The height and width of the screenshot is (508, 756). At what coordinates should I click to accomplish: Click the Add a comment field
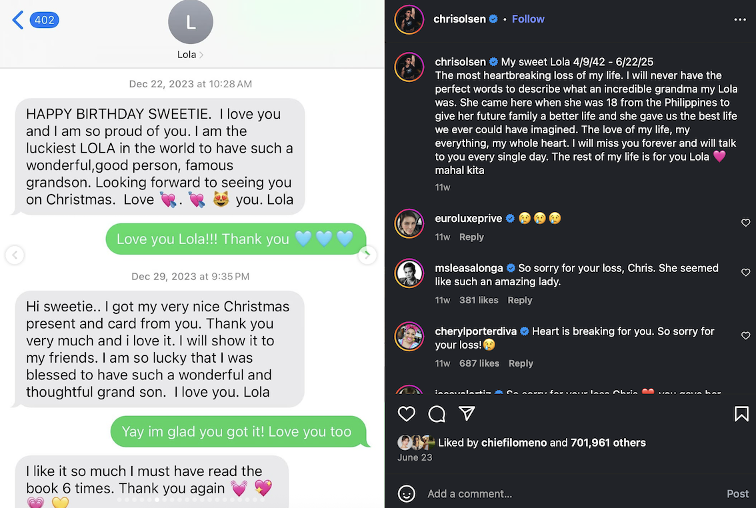click(567, 494)
